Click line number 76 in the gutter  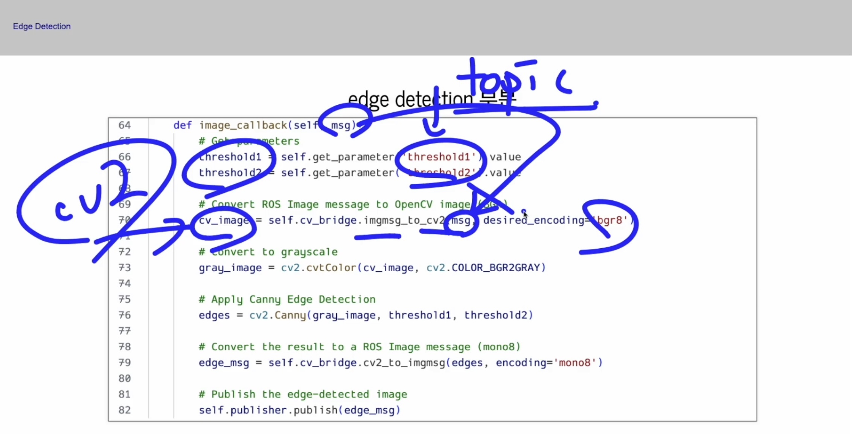point(125,315)
